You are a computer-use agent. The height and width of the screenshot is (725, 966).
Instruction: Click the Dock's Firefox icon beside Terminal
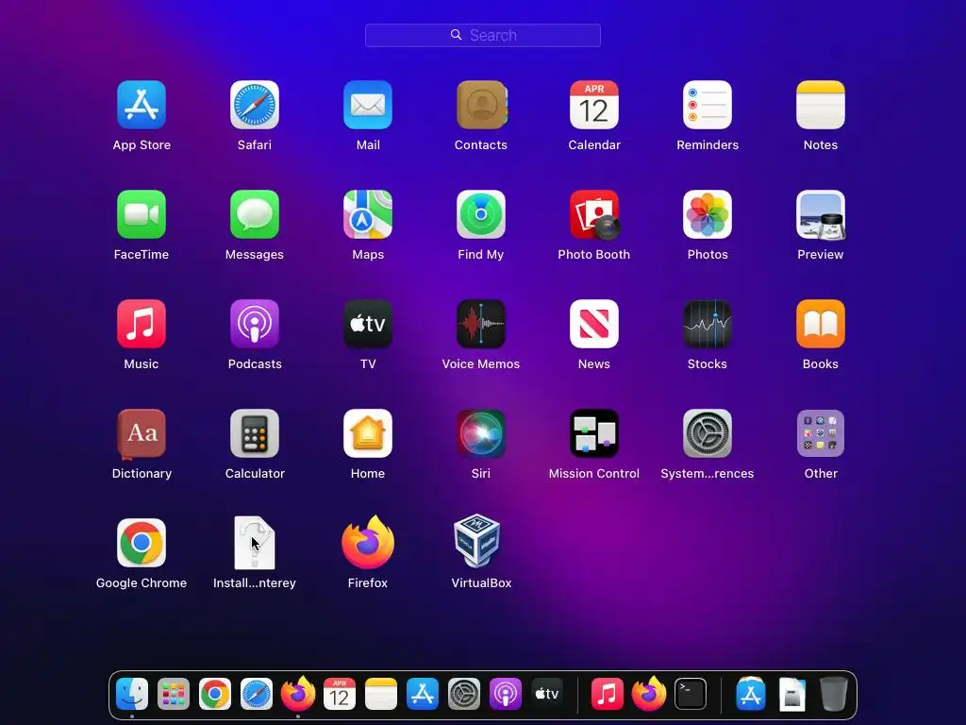pos(649,694)
